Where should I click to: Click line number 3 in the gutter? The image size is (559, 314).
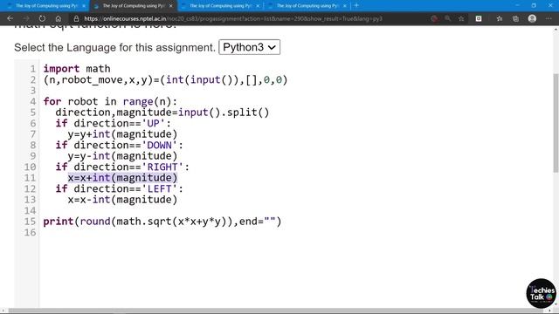[x=33, y=91]
